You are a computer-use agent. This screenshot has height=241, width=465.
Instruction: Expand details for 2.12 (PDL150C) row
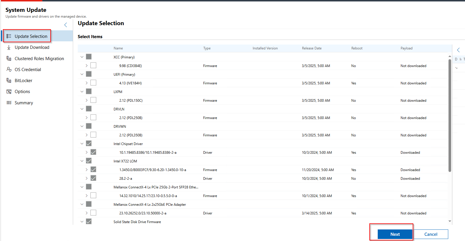pyautogui.click(x=86, y=100)
